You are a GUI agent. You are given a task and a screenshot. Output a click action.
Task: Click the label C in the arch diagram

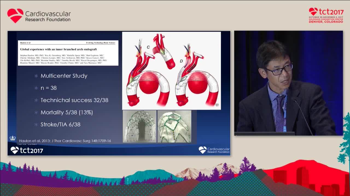pos(148,47)
